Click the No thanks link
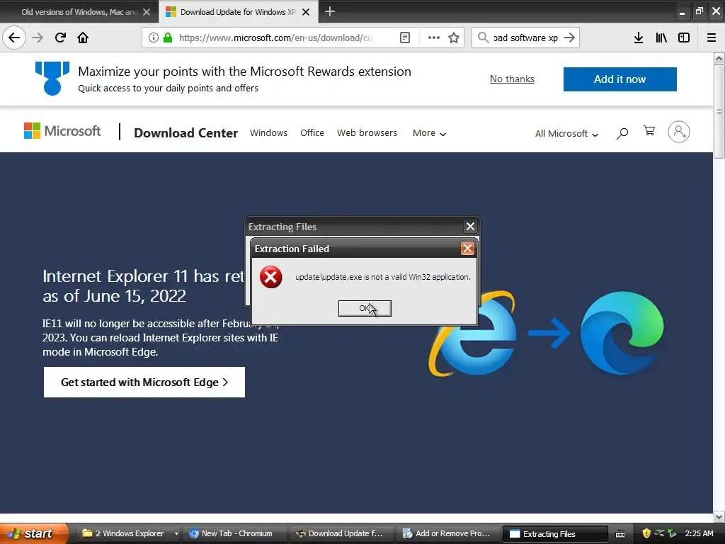Viewport: 725px width, 544px height. point(512,79)
